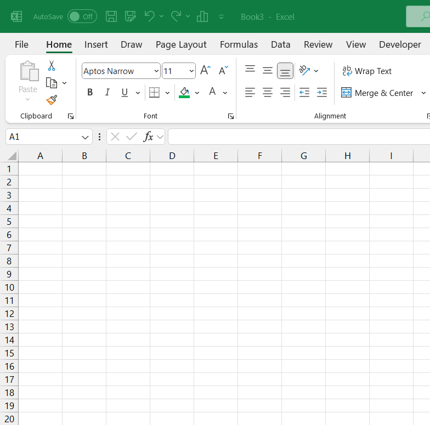
Task: Increase cell indent
Action: (322, 92)
